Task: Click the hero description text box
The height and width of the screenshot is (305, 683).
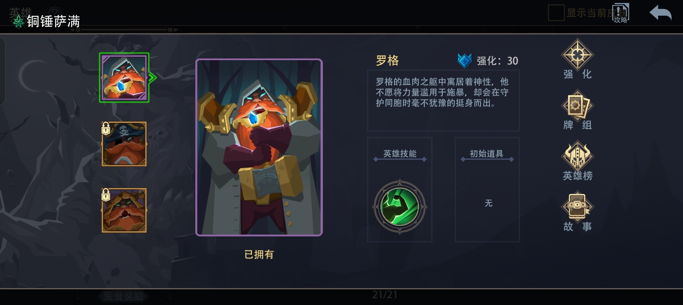Action: click(443, 100)
